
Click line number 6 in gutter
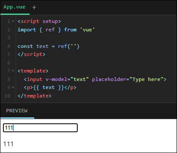[9, 63]
